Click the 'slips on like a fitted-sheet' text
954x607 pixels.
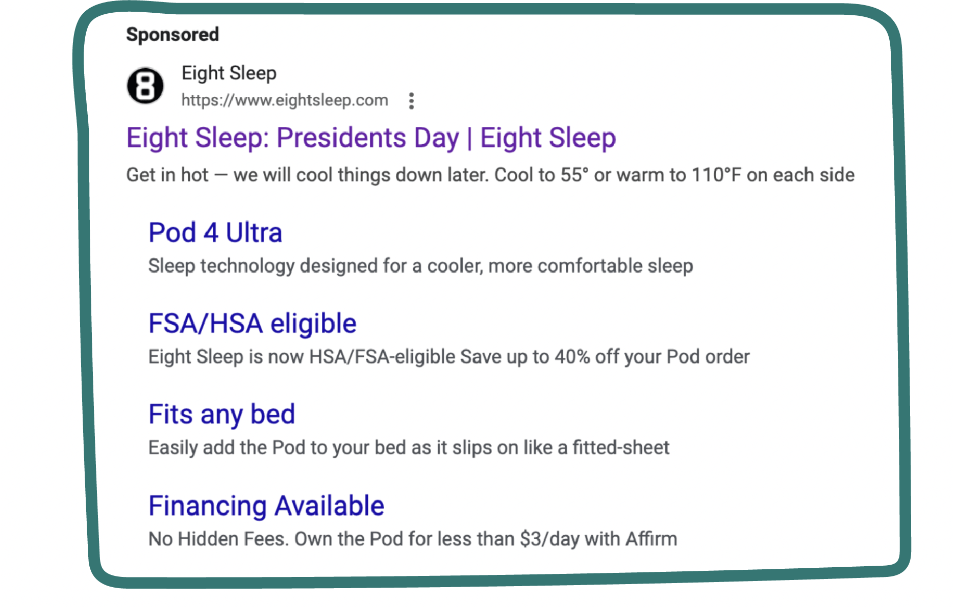pos(561,447)
